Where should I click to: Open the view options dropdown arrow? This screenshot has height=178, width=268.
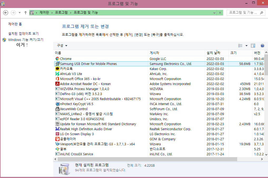tap(246, 46)
